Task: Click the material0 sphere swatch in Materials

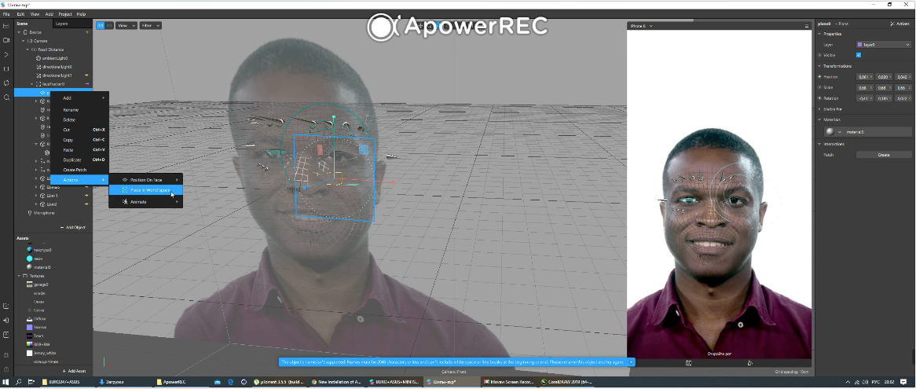Action: pyautogui.click(x=829, y=131)
